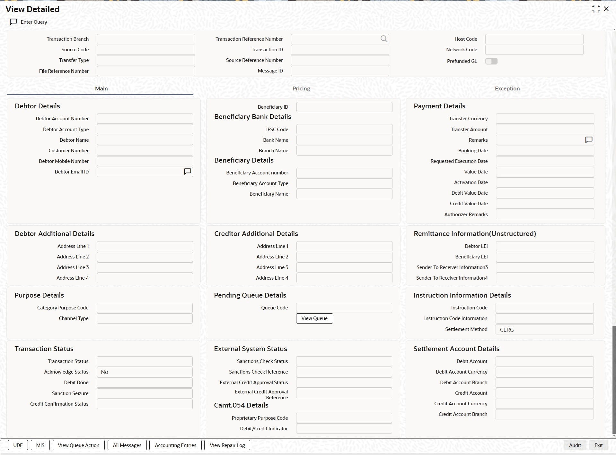The height and width of the screenshot is (455, 616).
Task: Click the Settlement Method field showing CLRG
Action: pyautogui.click(x=545, y=329)
